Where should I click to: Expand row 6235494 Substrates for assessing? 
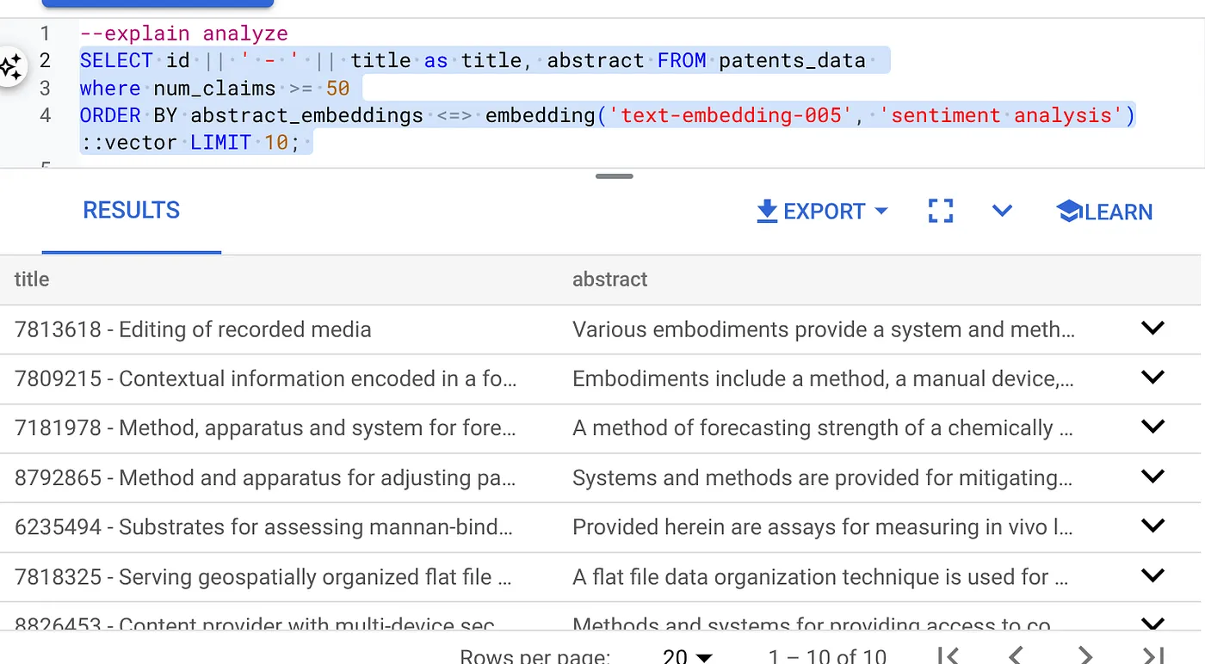pyautogui.click(x=1152, y=526)
